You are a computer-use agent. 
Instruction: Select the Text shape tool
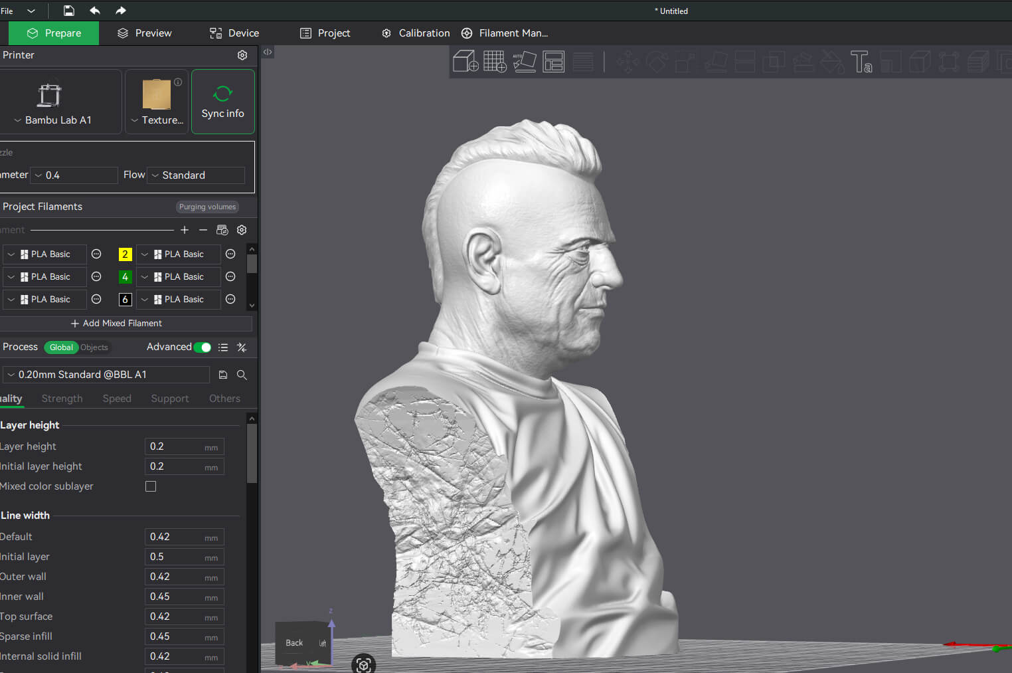(861, 62)
